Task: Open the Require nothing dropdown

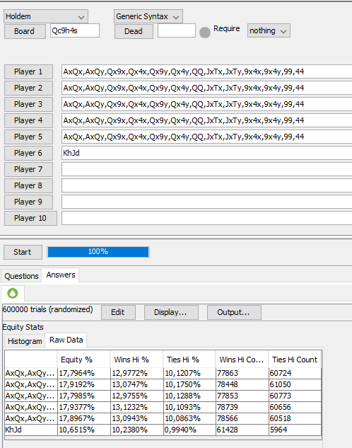Action: coord(269,31)
